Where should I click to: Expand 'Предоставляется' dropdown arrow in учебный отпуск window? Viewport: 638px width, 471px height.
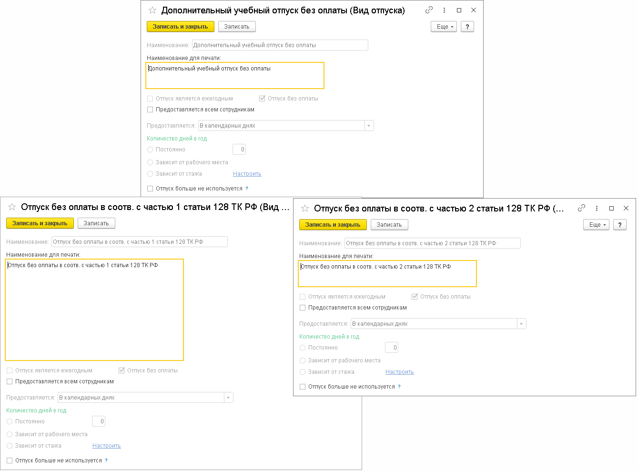pos(369,126)
